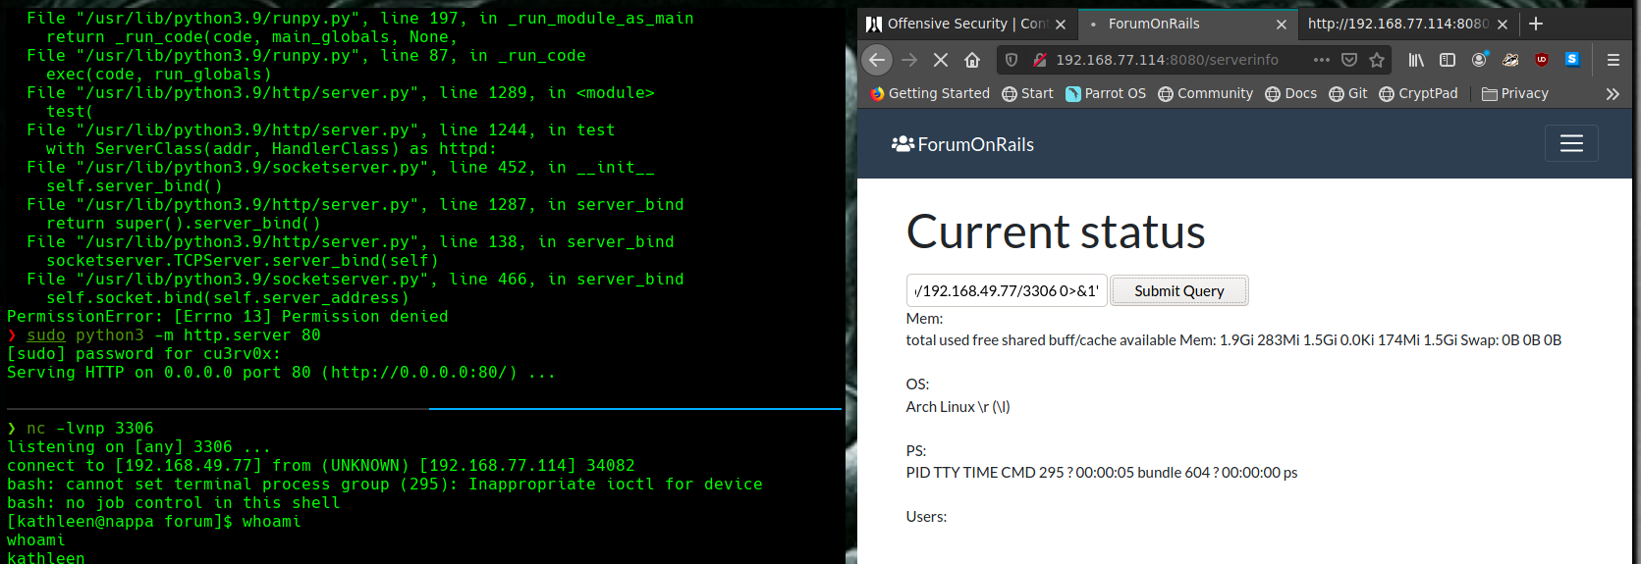Click the '[kathleen@nappa forum]$ whoami' prompt
Screen dimensions: 1641x564
click(154, 522)
